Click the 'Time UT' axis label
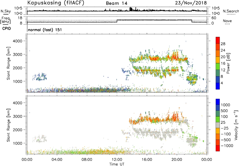239x166 pixels. pos(117,164)
